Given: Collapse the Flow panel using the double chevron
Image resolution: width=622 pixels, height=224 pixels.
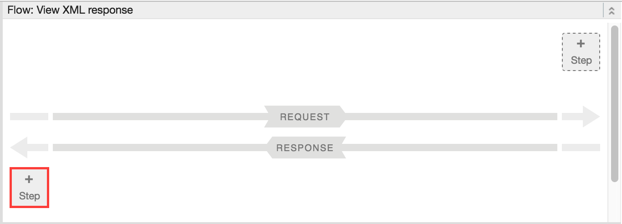Looking at the screenshot, I should pyautogui.click(x=612, y=10).
